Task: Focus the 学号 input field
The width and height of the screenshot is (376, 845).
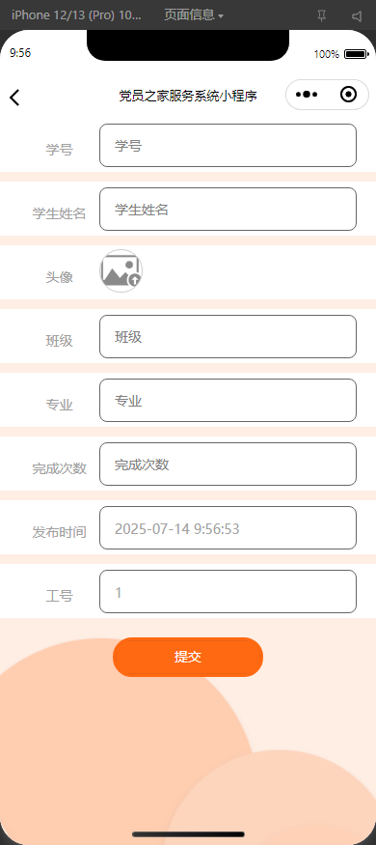Action: tap(228, 146)
